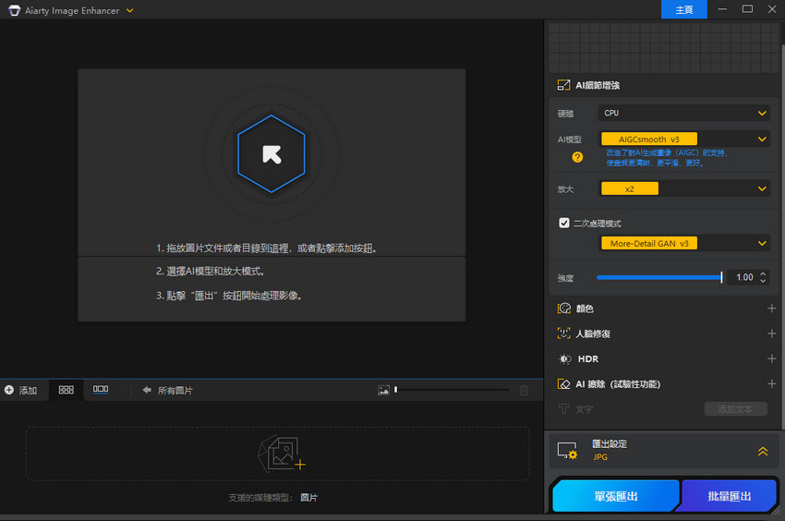This screenshot has height=521, width=785.
Task: Click the 人臉修復 face restoration icon
Action: point(564,333)
